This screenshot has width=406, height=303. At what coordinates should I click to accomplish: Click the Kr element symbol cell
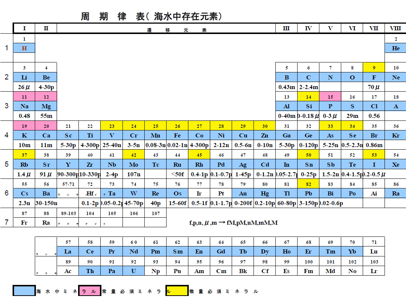point(396,136)
